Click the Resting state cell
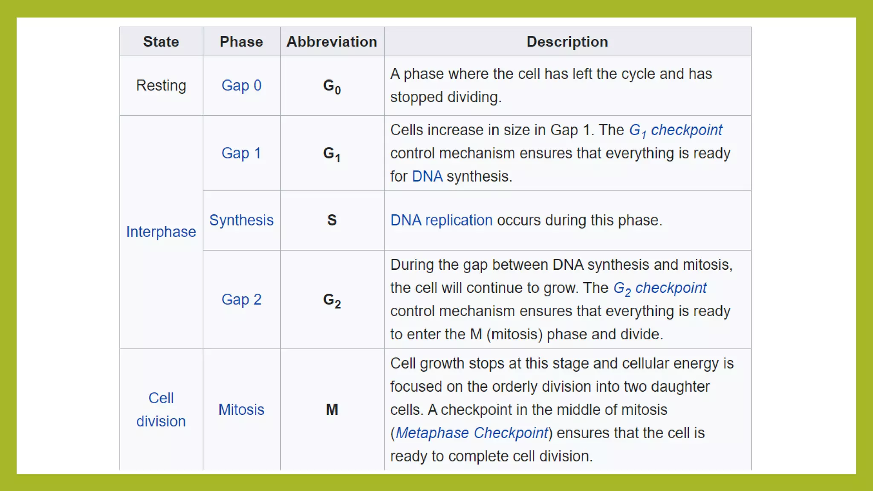Viewport: 873px width, 491px height. pos(161,86)
